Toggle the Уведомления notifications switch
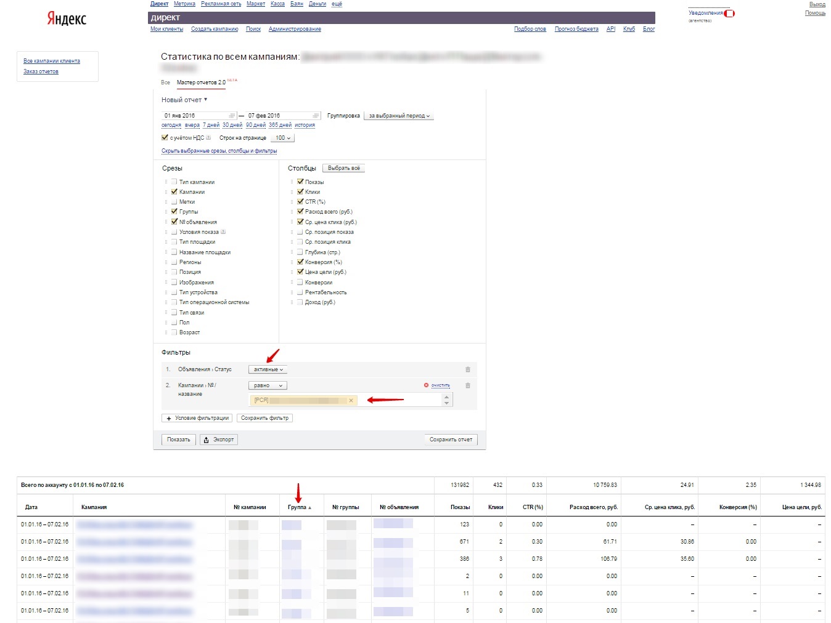The image size is (831, 623). pos(729,14)
